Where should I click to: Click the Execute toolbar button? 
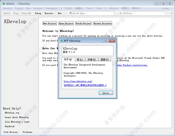click(49, 13)
